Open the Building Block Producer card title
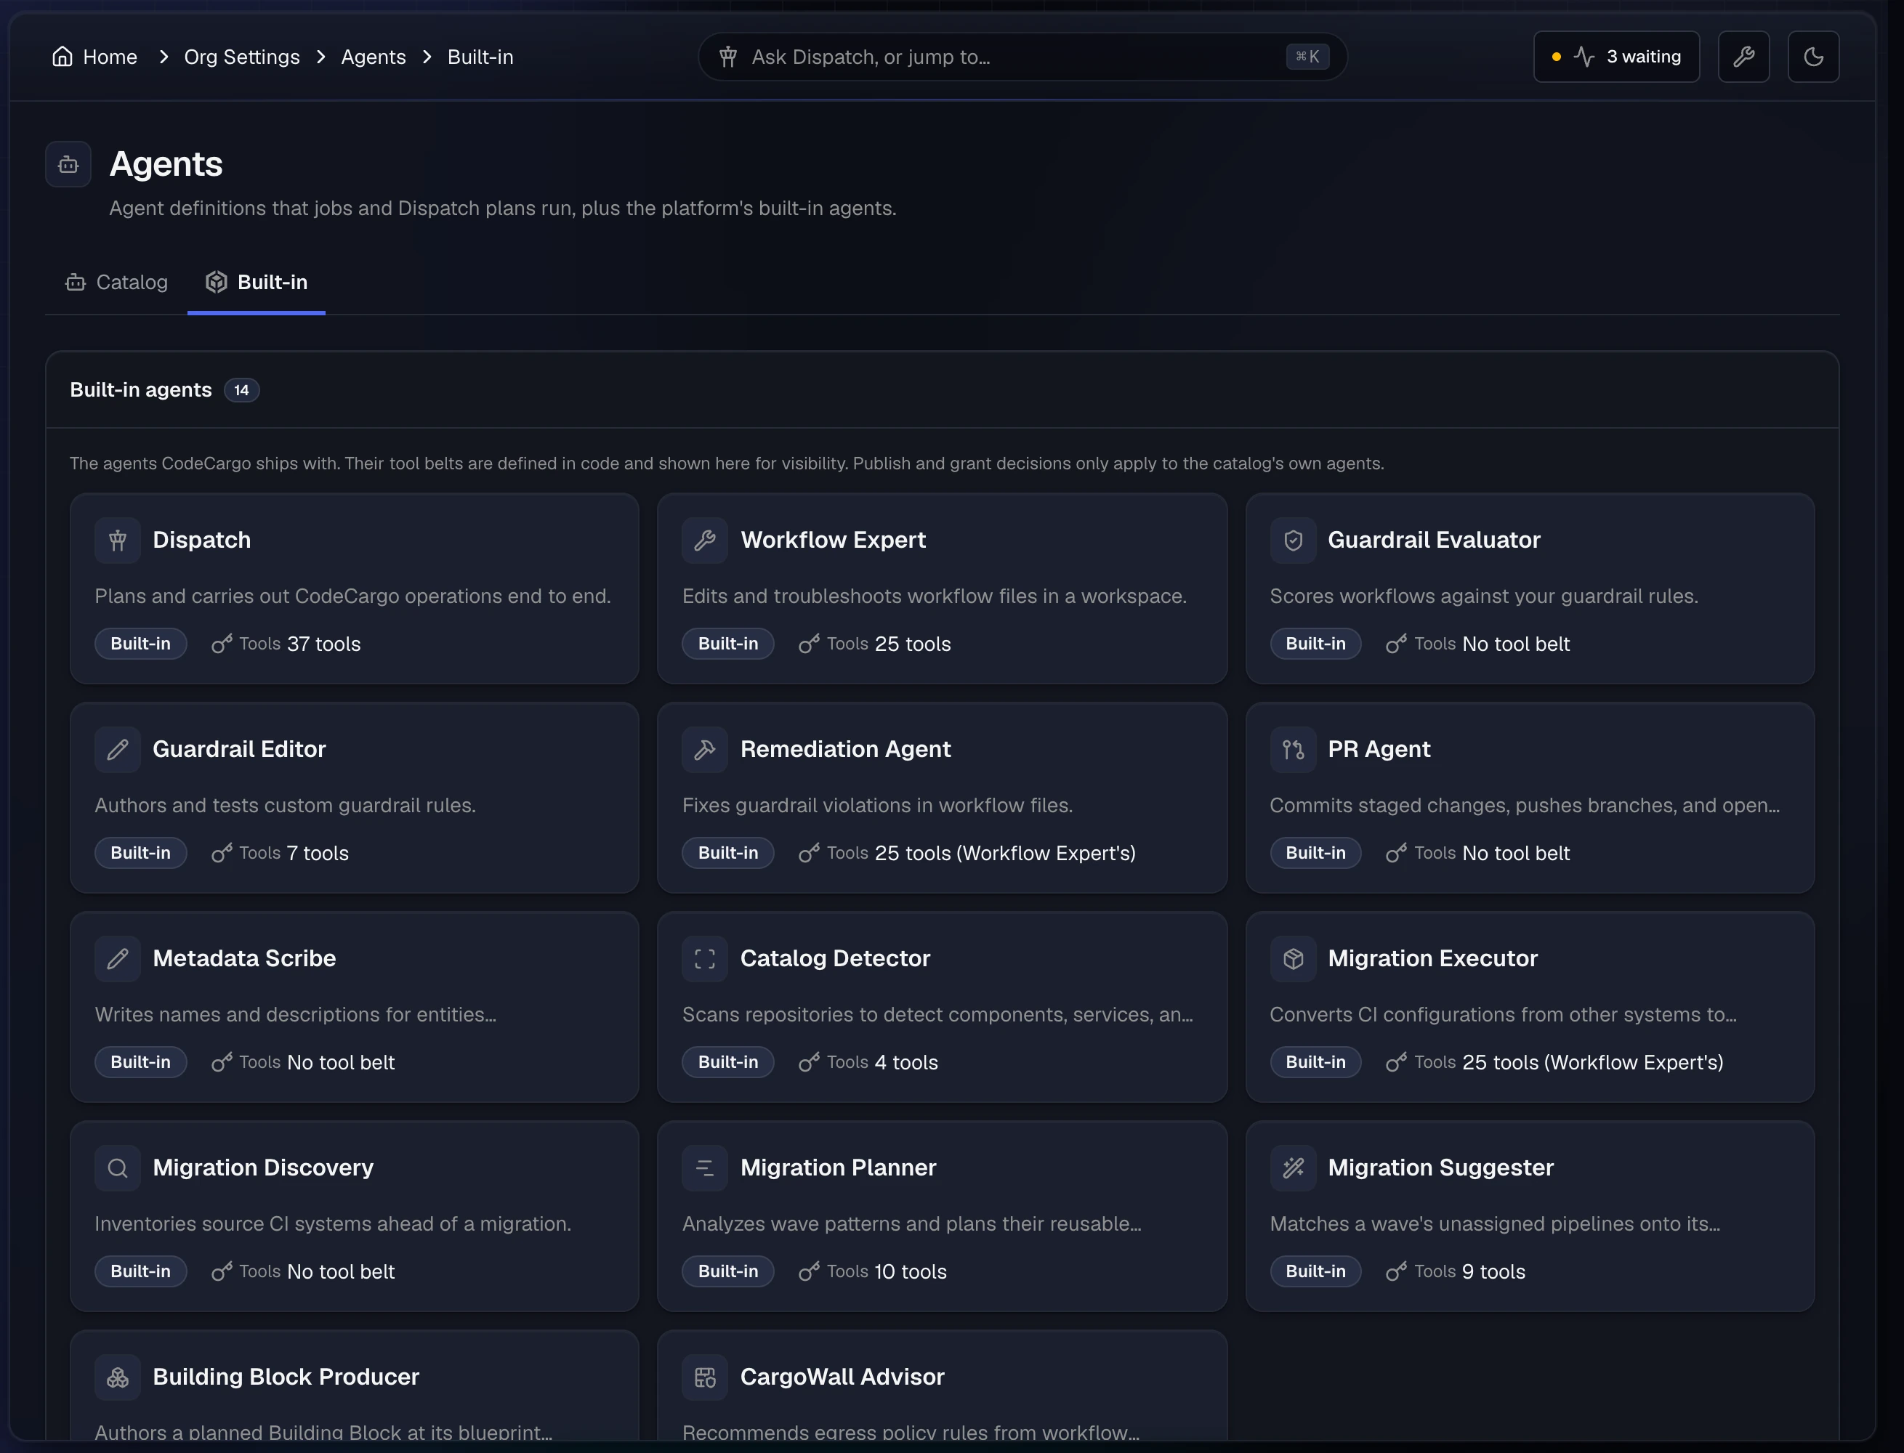This screenshot has height=1453, width=1904. pyautogui.click(x=286, y=1377)
